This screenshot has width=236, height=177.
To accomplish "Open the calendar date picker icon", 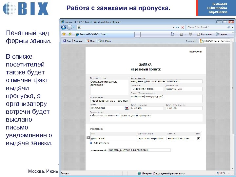I will 127,108.
